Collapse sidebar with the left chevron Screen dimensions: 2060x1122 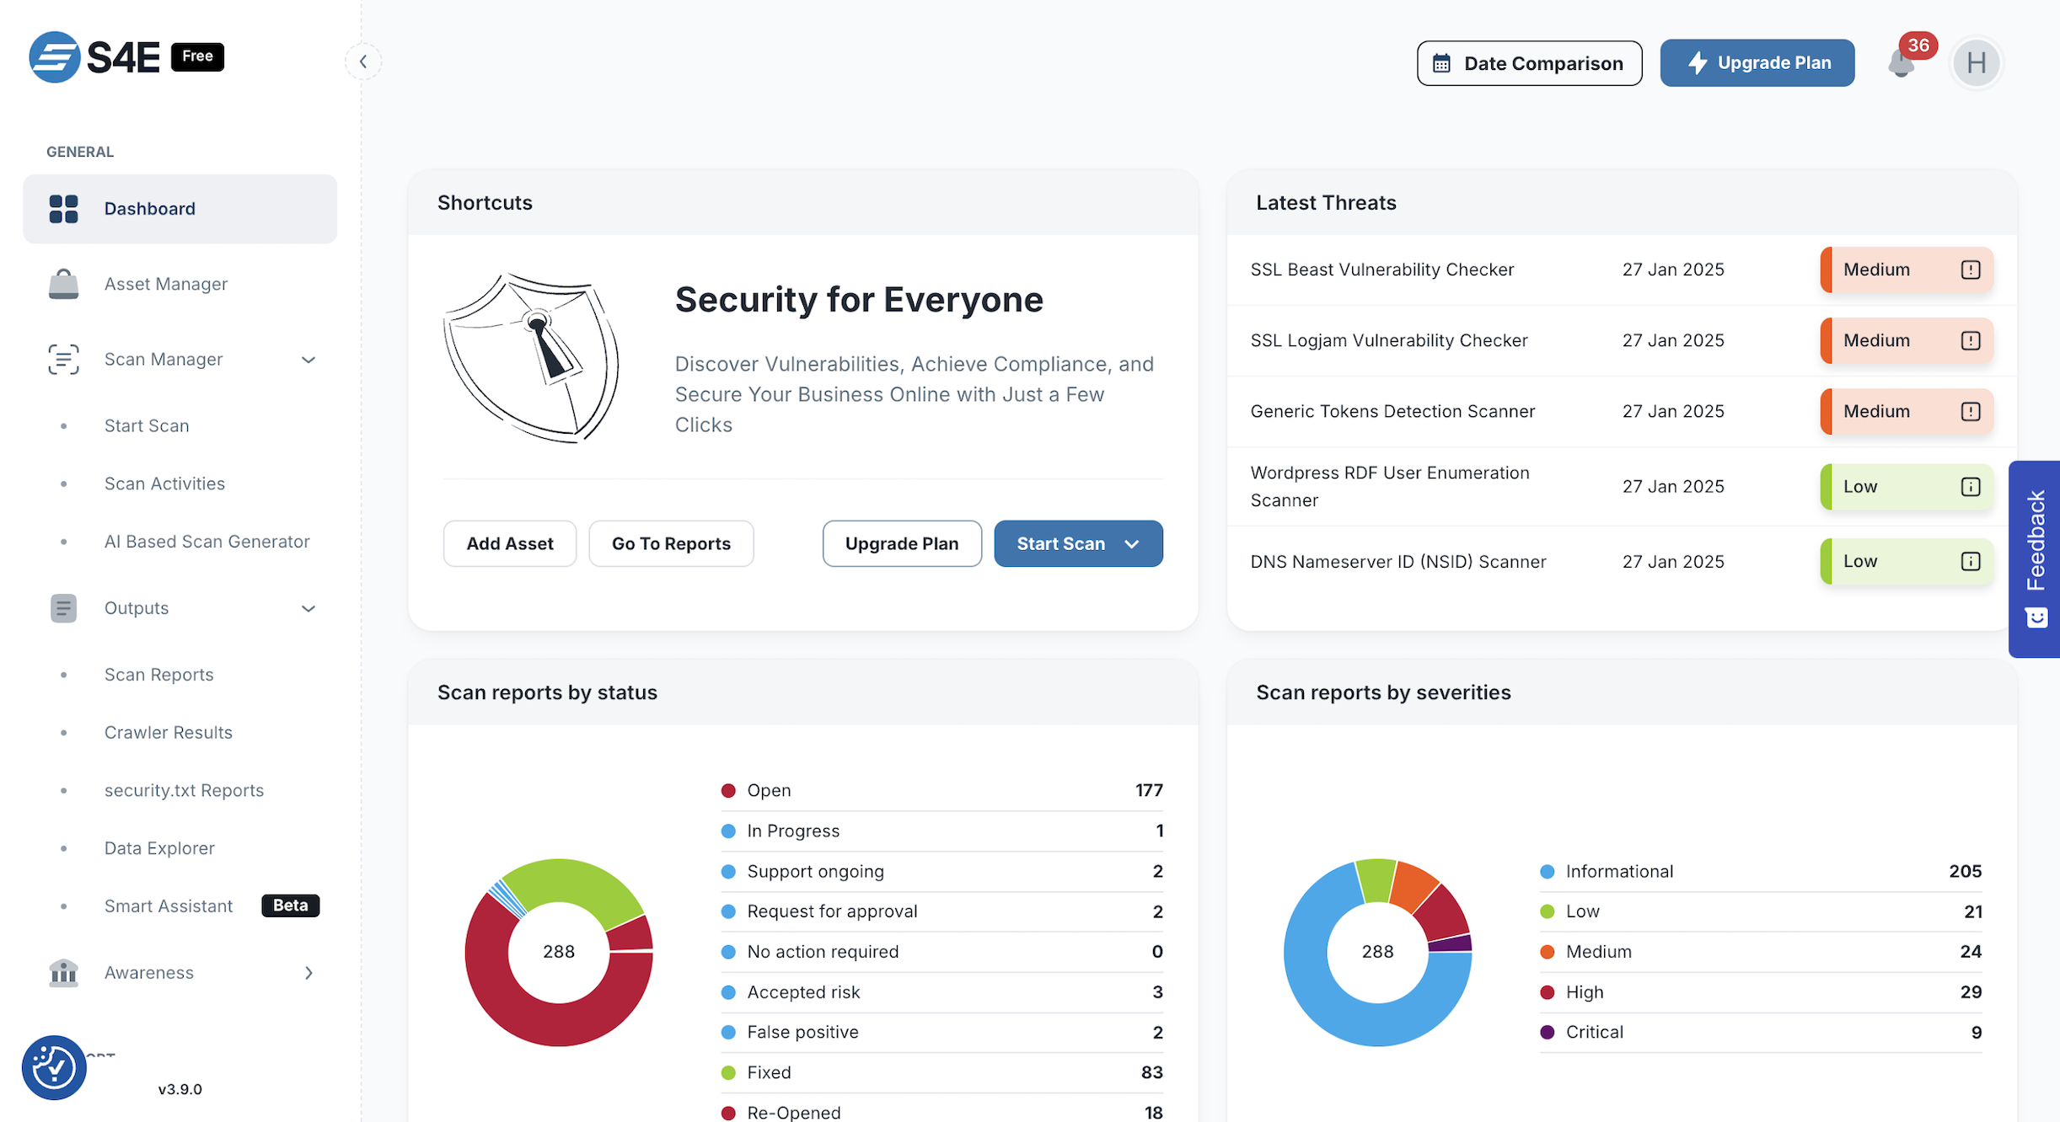point(363,61)
